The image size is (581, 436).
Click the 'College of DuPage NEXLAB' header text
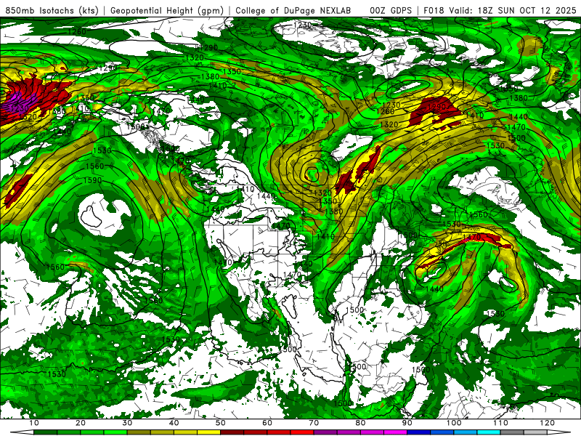[x=293, y=10]
